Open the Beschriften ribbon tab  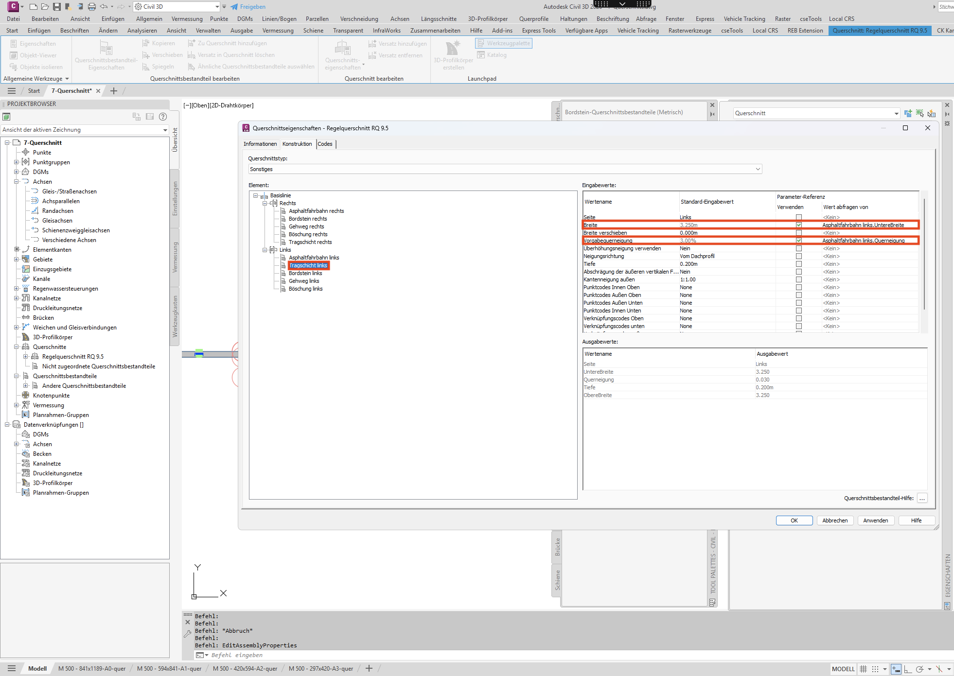point(74,31)
